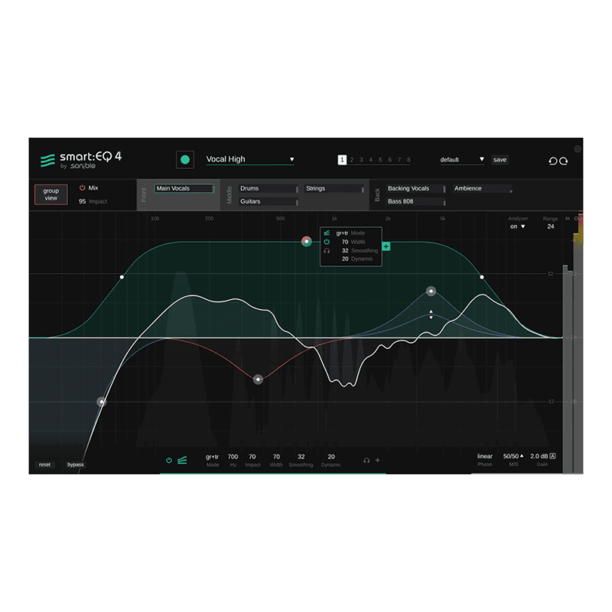Adjust the 2.0 dB Gain value

point(539,456)
